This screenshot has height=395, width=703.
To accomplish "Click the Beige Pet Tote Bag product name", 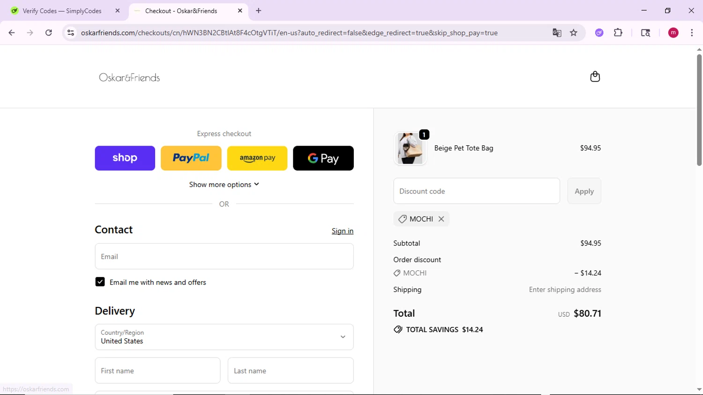I will [464, 148].
